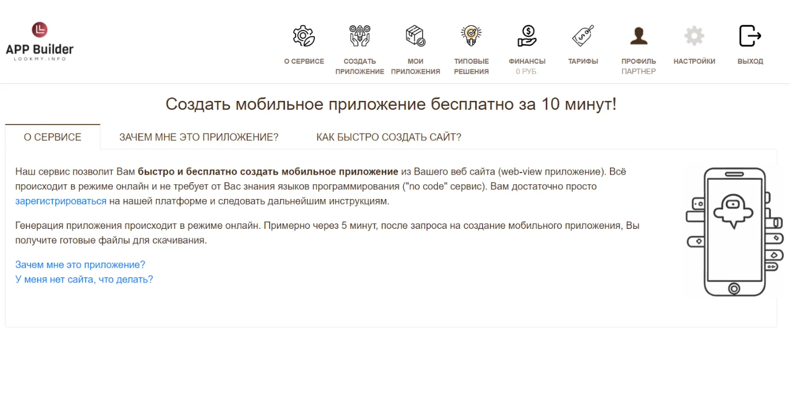Follow the зарегистрироваться link
The width and height of the screenshot is (790, 416).
pos(61,201)
